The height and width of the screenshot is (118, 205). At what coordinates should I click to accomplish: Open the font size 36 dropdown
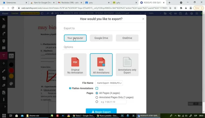[x=11, y=56]
